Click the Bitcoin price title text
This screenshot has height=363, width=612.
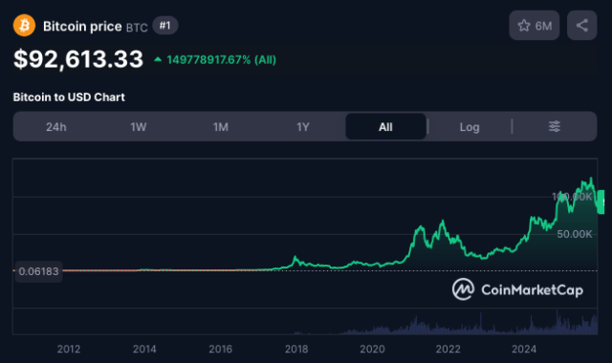tap(82, 26)
